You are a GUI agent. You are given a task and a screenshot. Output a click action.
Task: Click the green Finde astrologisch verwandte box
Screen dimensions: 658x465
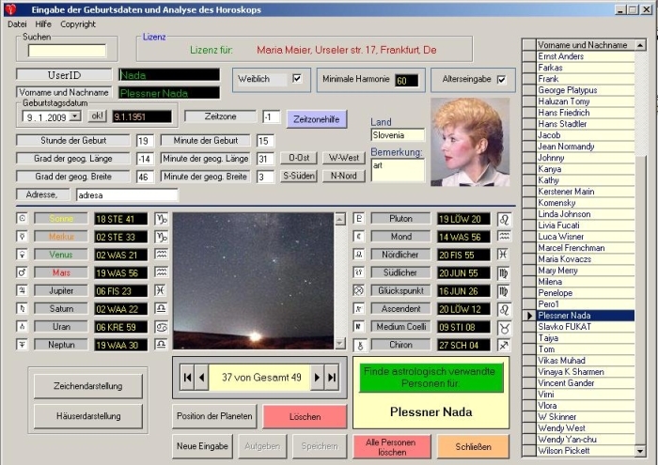[431, 378]
